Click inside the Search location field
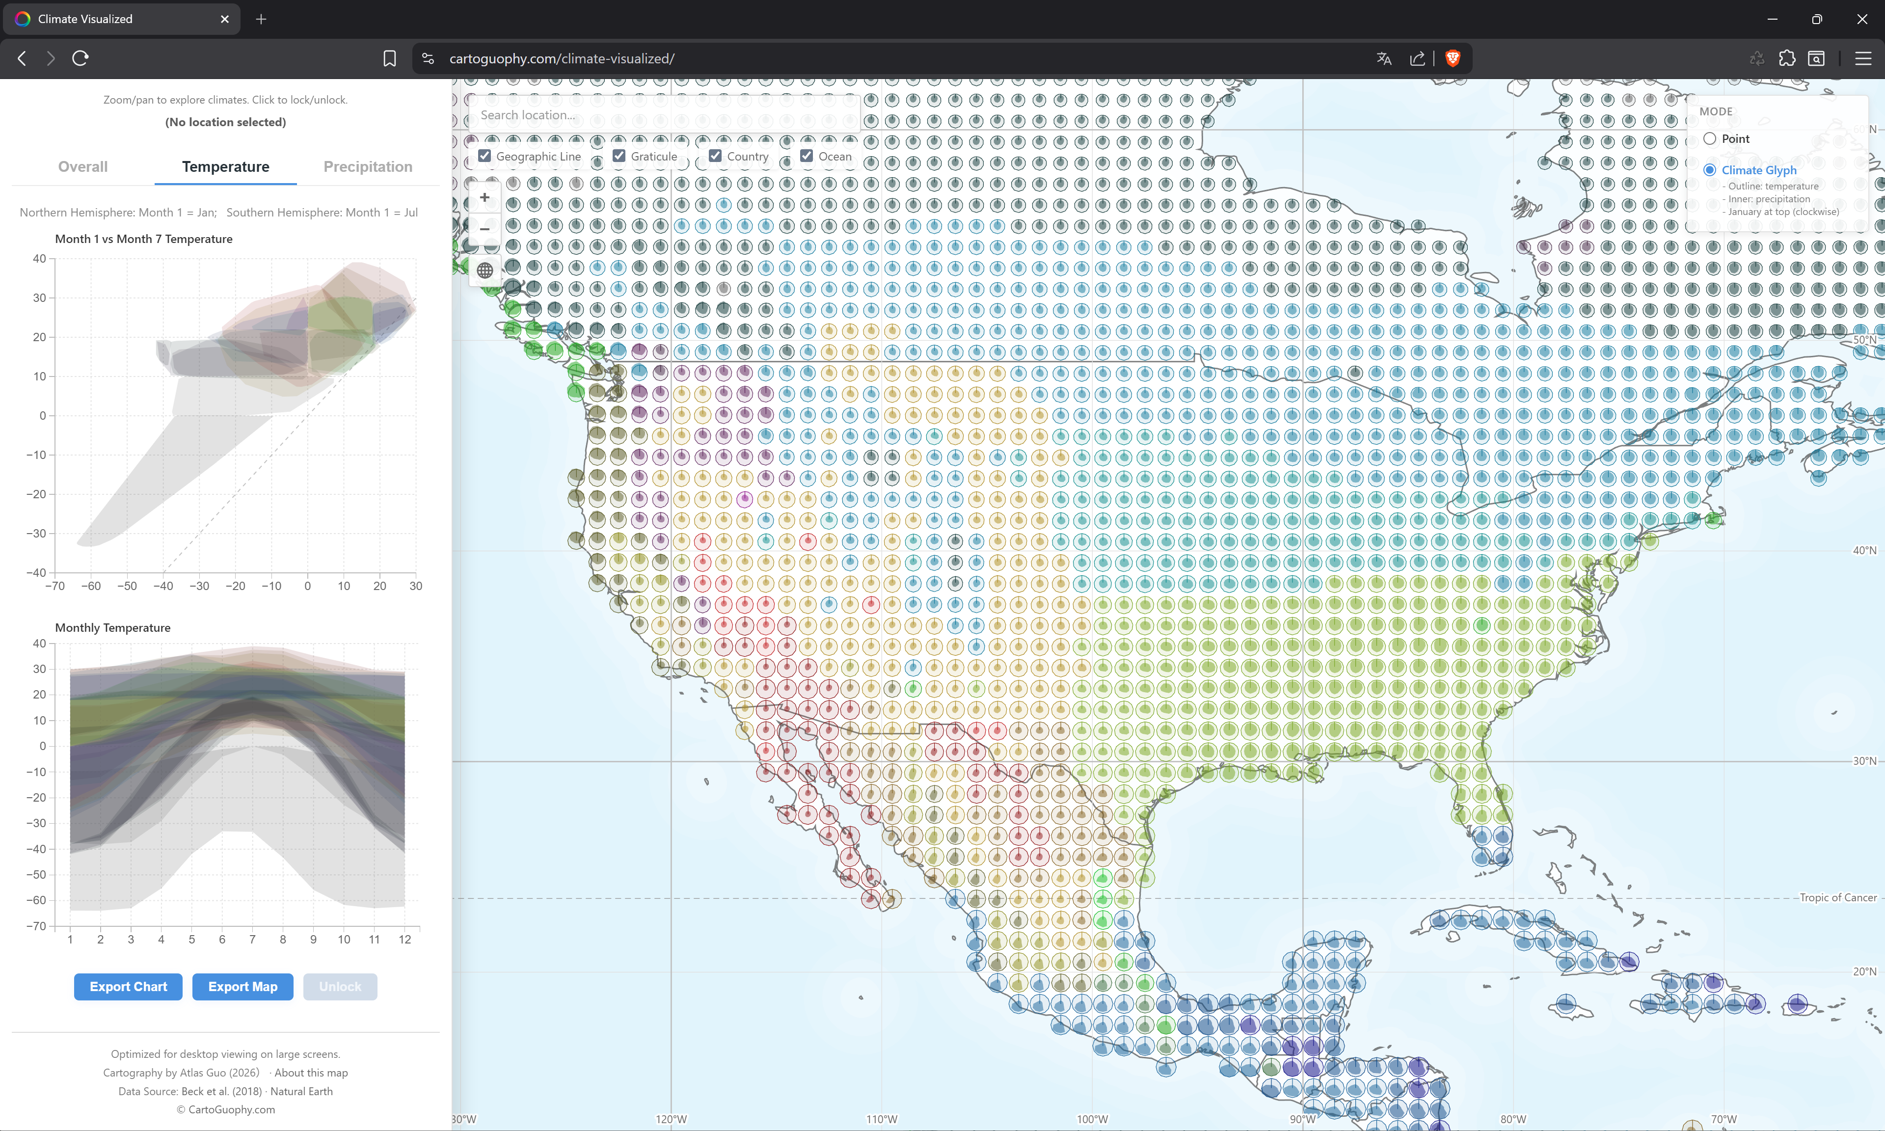Image resolution: width=1885 pixels, height=1131 pixels. [663, 114]
